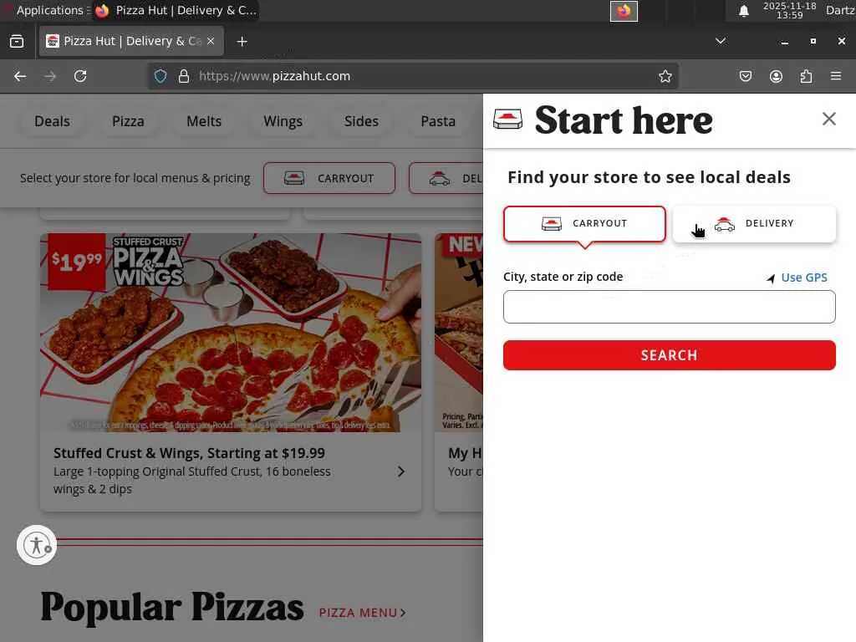View site security lock information

pyautogui.click(x=184, y=76)
